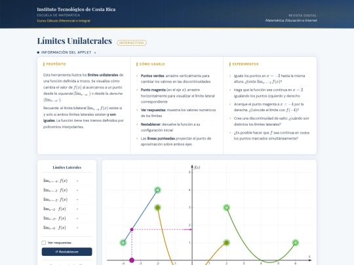Click the Restablecer button

click(x=67, y=252)
